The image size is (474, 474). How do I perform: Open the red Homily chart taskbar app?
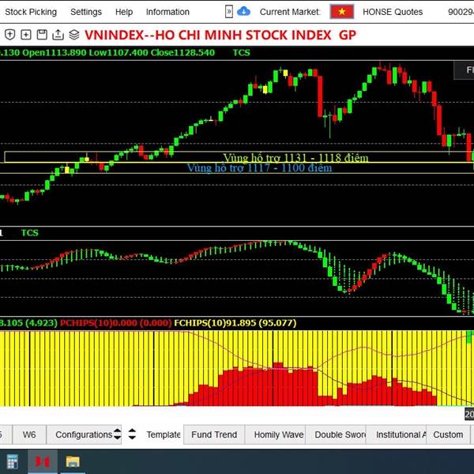pos(43,461)
